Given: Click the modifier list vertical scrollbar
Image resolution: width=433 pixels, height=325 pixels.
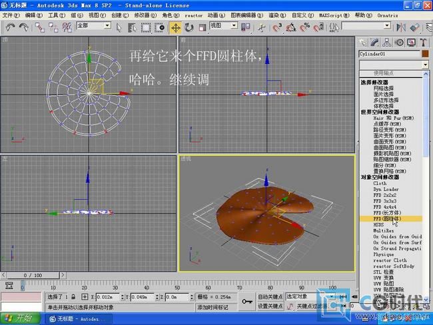Looking at the screenshot, I should 426,186.
